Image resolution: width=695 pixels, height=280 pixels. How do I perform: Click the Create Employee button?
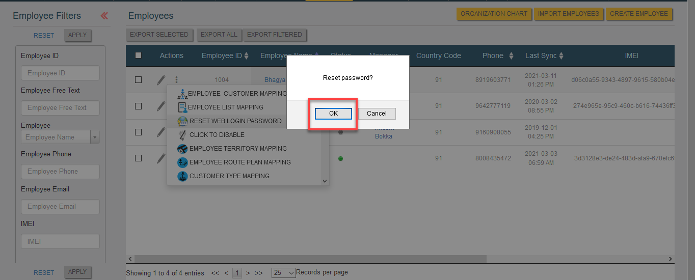click(x=639, y=14)
